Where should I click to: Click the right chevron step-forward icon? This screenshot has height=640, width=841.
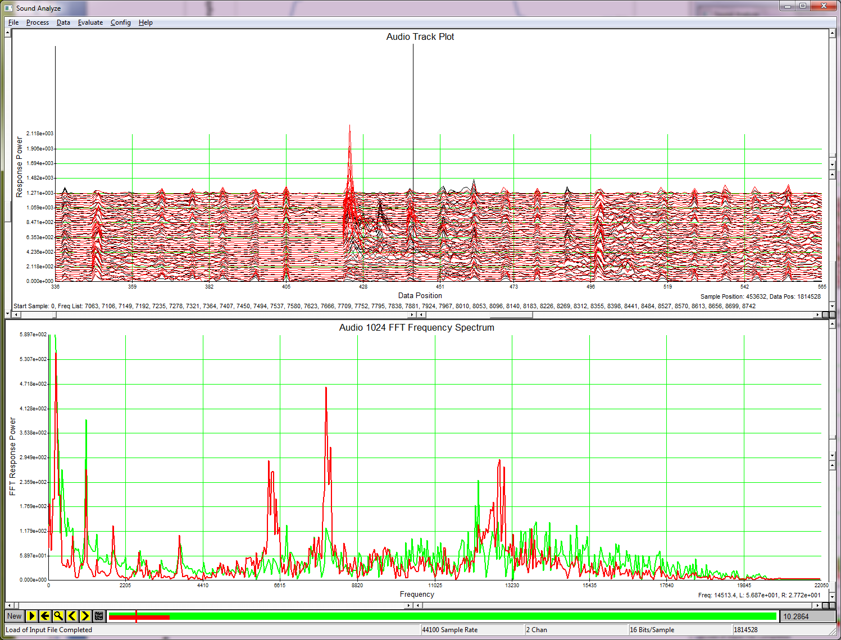point(85,616)
